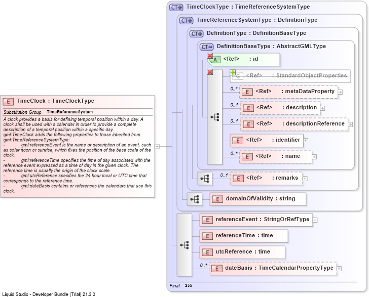Viewport: 369px width, 297px height.
Task: Click the 0..* cardinality beside dateBasis
Action: tap(204, 265)
